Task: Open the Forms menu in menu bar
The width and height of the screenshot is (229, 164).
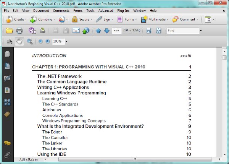Action: point(78,11)
